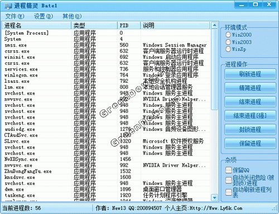Select the audiodg.exe process row
This screenshot has height=214, width=279.
click(106, 129)
